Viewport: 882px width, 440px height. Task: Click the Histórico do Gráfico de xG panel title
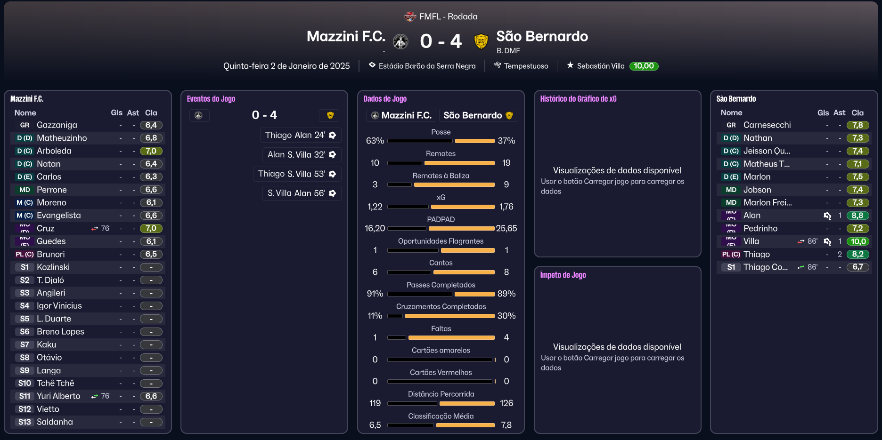click(578, 99)
